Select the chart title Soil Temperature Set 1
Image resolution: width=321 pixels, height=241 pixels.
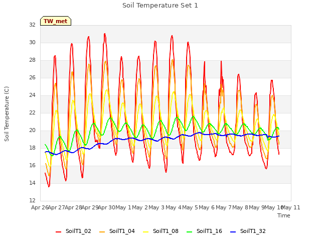[160, 6]
